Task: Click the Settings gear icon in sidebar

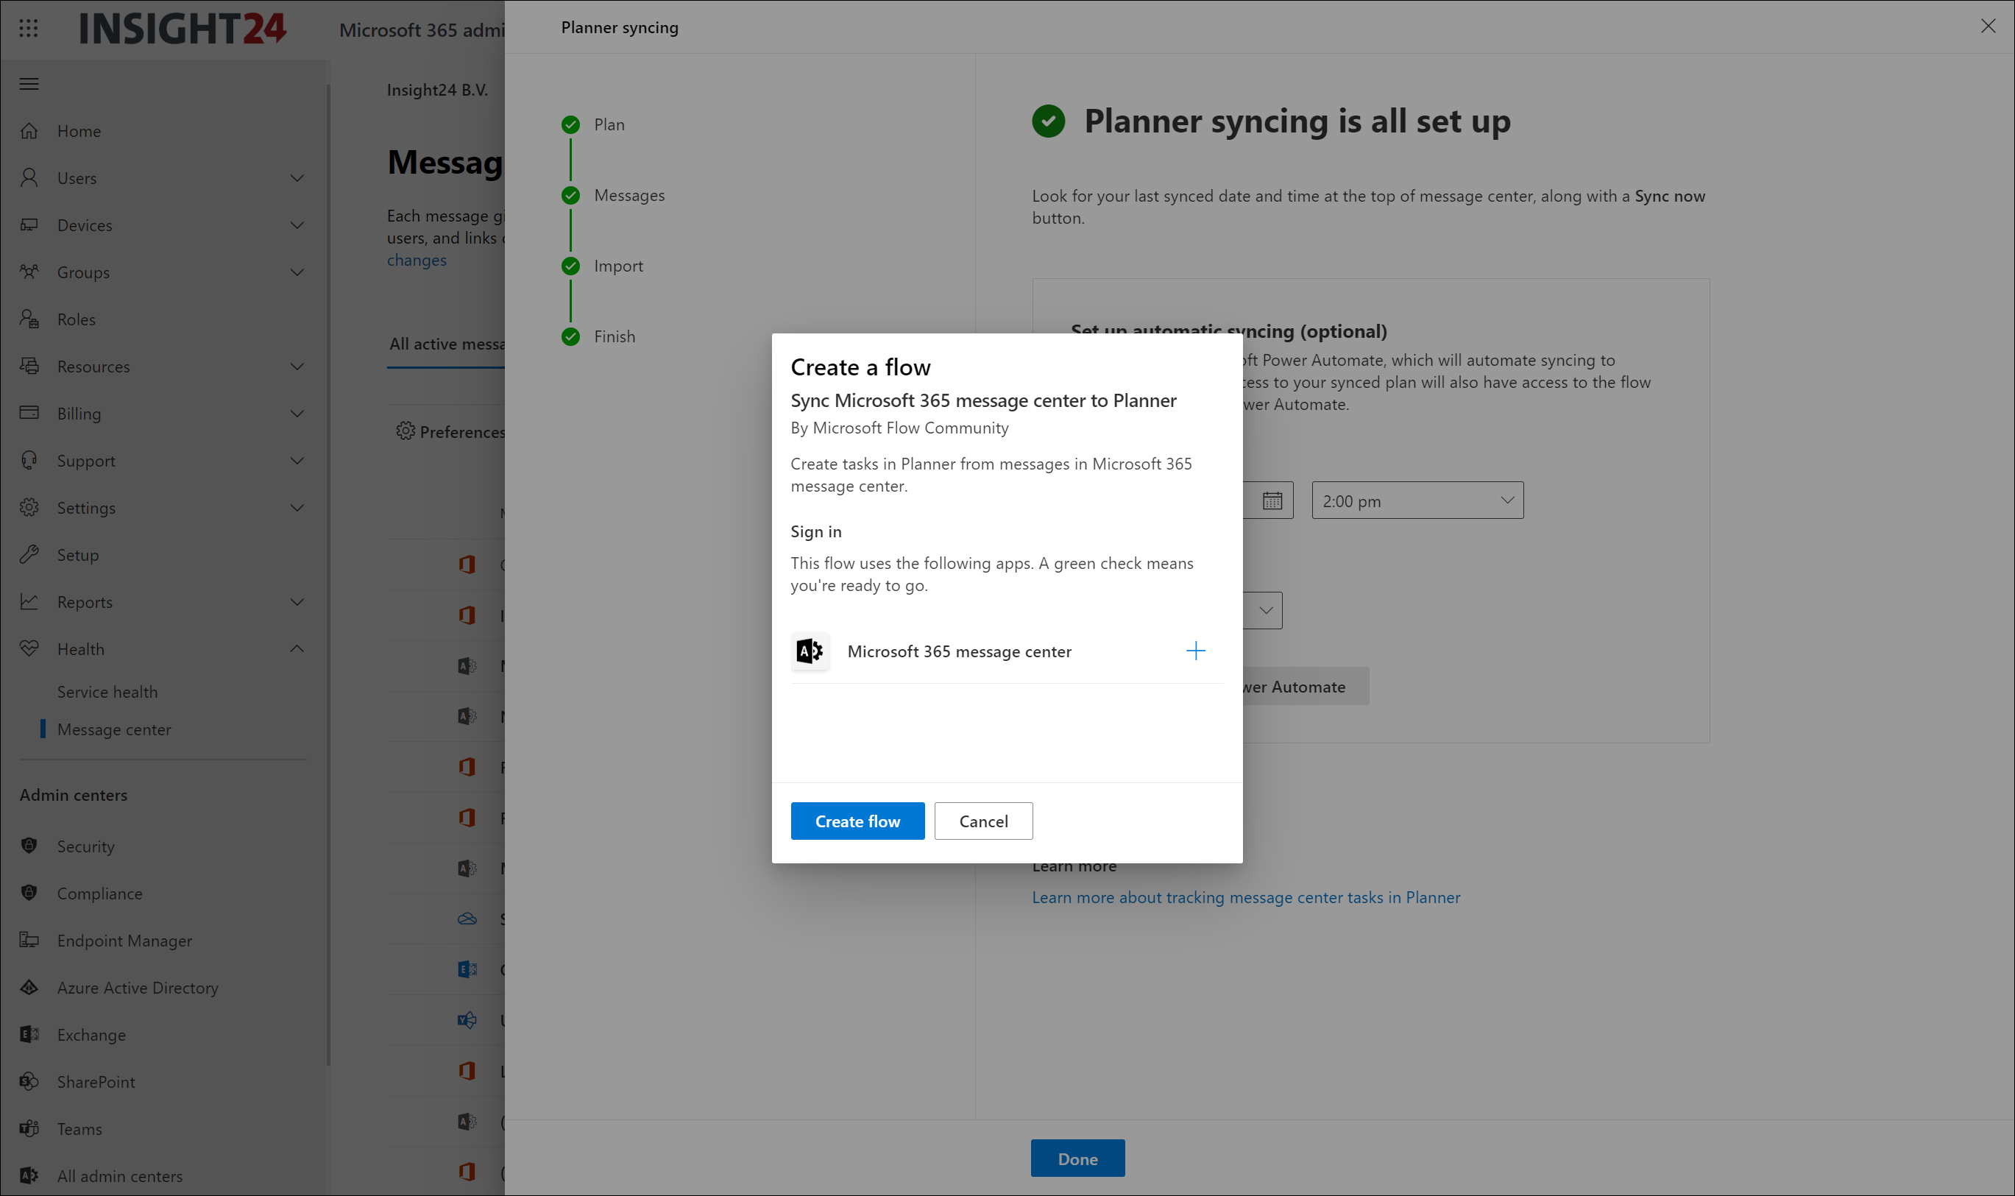Action: coord(29,507)
